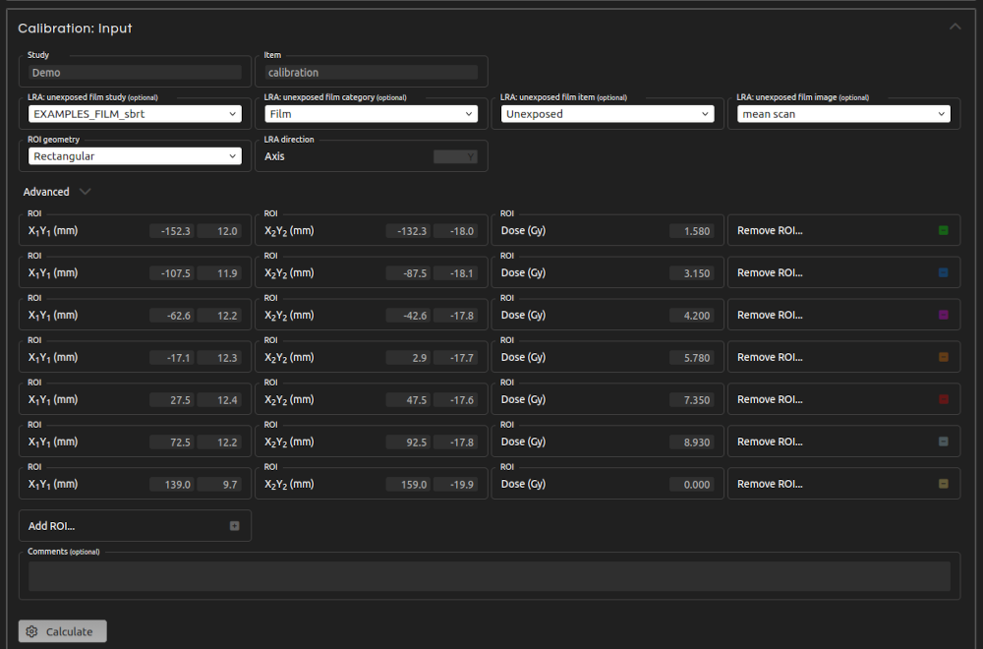Edit the Dose field showing 7.350
The width and height of the screenshot is (983, 649).
pos(692,400)
